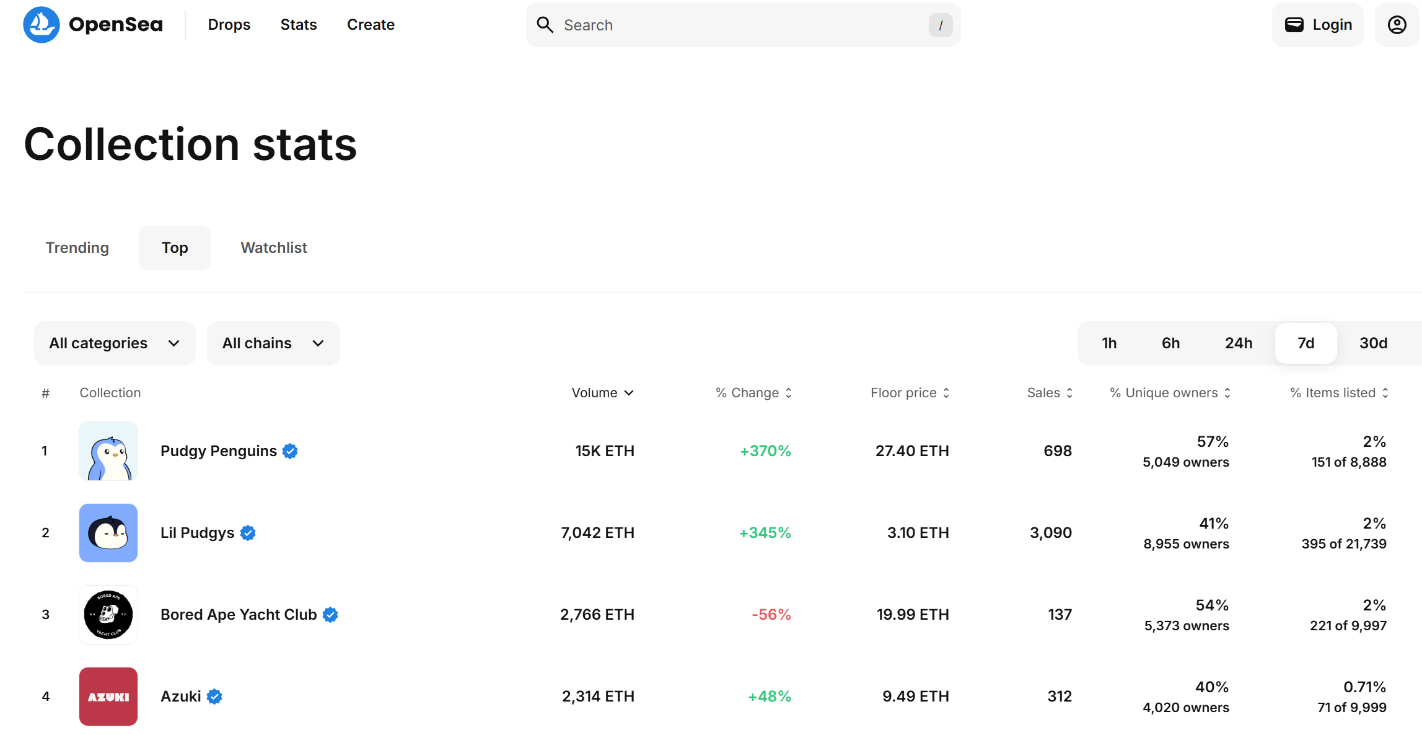Select the 24h time range

pyautogui.click(x=1238, y=343)
